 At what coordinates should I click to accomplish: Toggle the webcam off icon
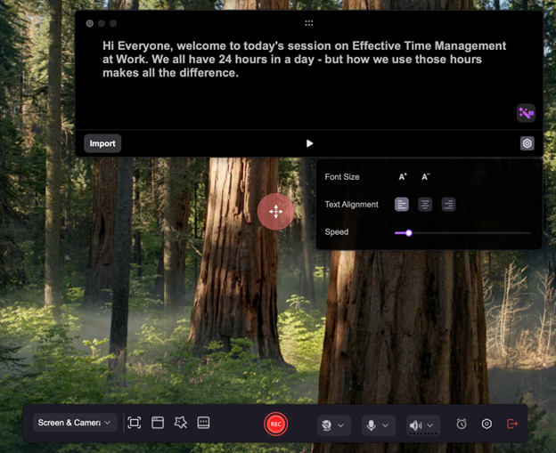(327, 425)
